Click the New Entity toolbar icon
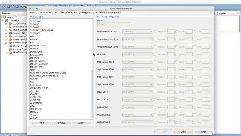This screenshot has height=136, width=241. click(x=8, y=6)
